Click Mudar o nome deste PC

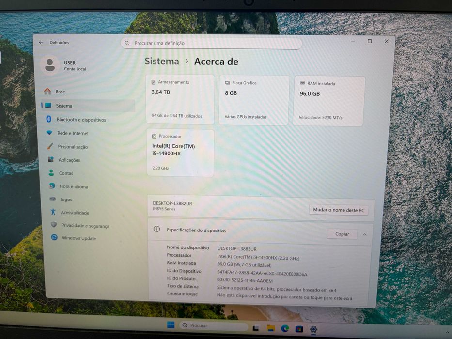coord(339,210)
